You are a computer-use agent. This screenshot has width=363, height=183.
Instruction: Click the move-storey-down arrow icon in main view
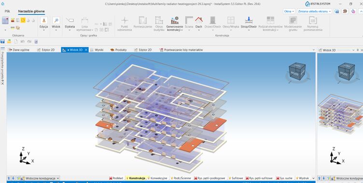13,178
